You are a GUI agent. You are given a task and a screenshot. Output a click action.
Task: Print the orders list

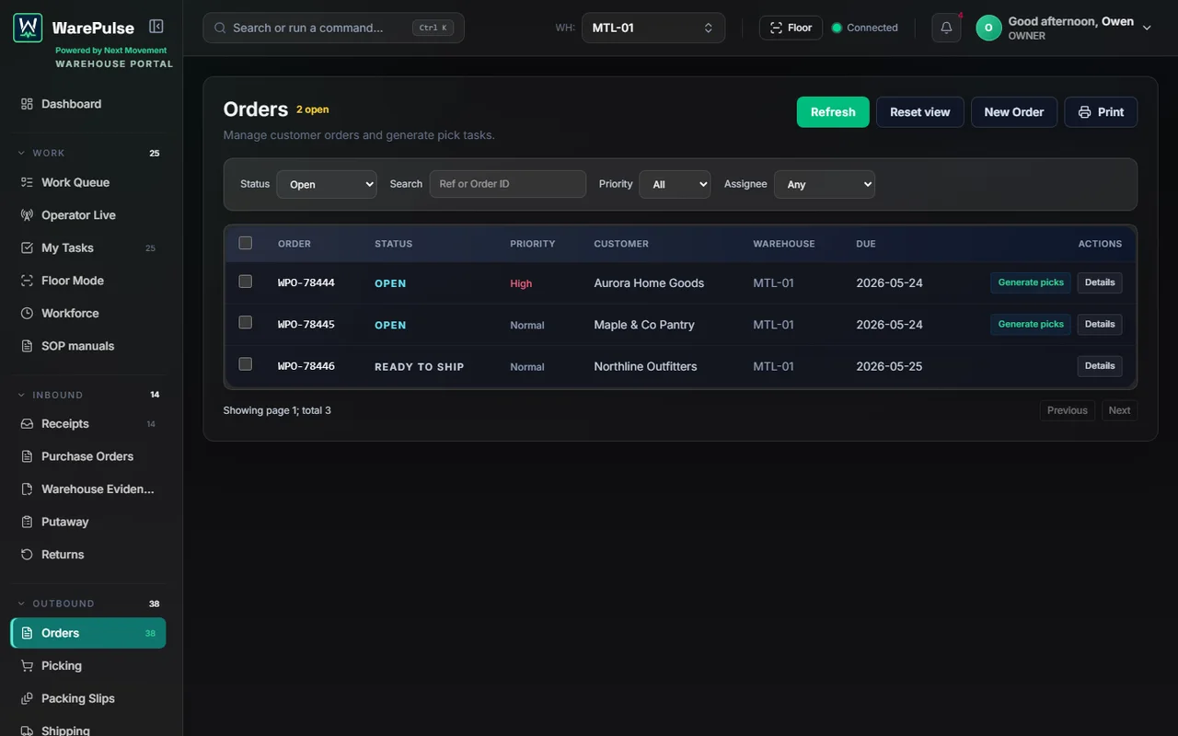click(x=1101, y=112)
